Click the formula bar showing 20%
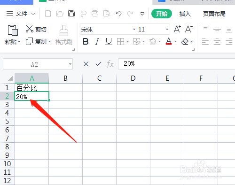This screenshot has height=185, width=235. coord(177,64)
